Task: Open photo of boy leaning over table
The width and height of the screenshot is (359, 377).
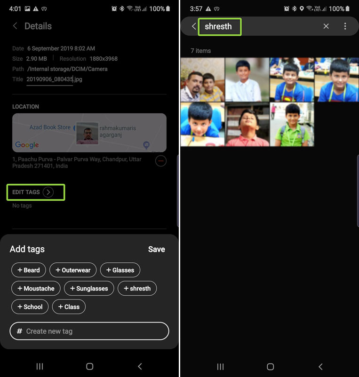Action: (x=203, y=124)
